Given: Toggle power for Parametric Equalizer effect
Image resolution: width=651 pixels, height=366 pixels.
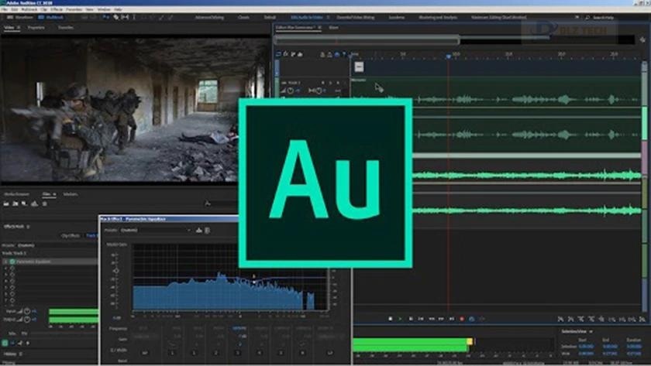Looking at the screenshot, I should pyautogui.click(x=12, y=262).
